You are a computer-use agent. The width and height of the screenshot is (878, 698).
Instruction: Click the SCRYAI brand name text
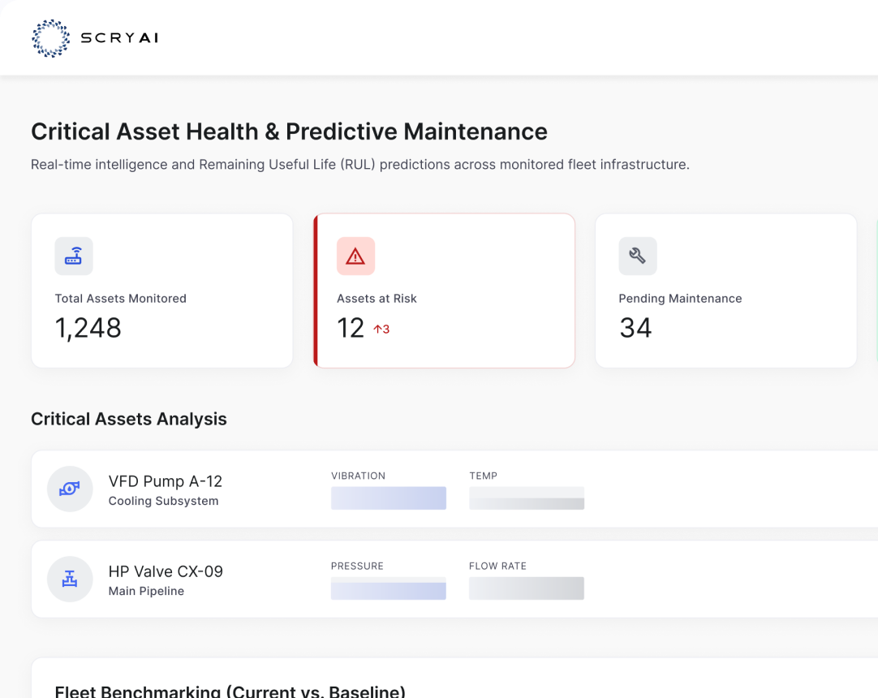[119, 38]
